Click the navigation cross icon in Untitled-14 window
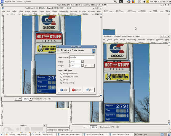The height and width of the screenshot is (136, 171). 101,95
